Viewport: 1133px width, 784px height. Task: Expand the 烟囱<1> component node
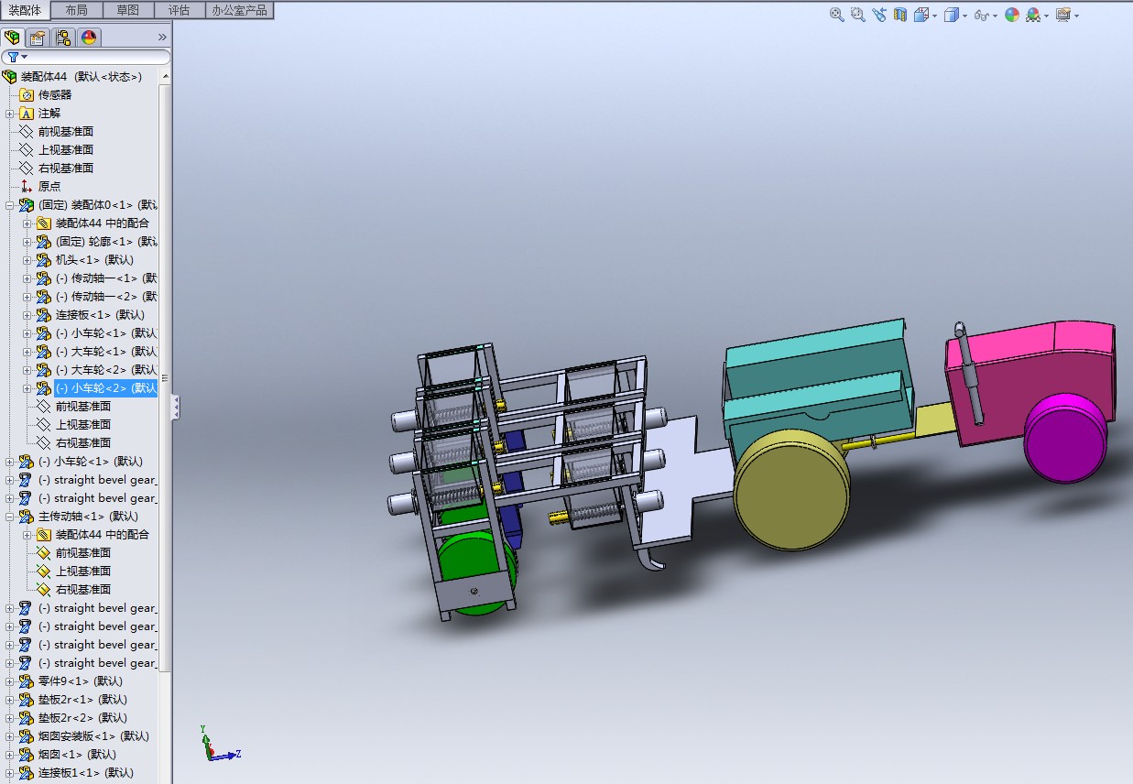coord(10,755)
